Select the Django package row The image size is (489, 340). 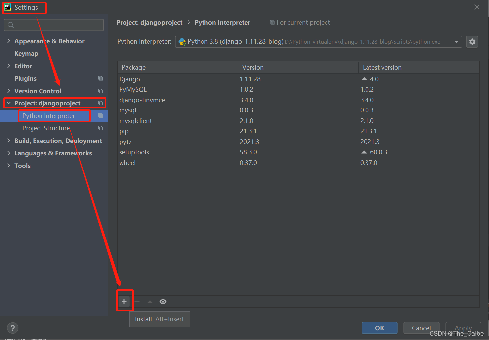[298, 79]
